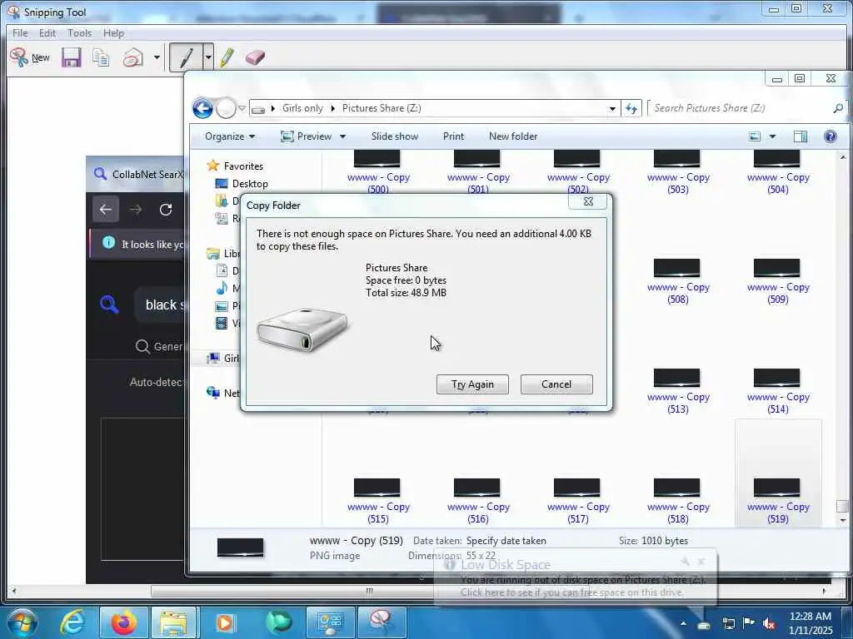
Task: Click Specify date taken in details pane
Action: click(506, 541)
